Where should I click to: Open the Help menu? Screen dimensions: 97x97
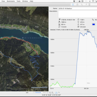32,1
